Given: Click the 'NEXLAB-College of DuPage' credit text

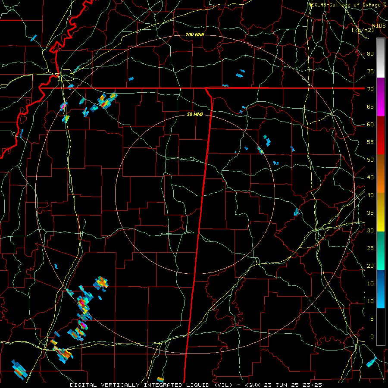Looking at the screenshot, I should (344, 5).
